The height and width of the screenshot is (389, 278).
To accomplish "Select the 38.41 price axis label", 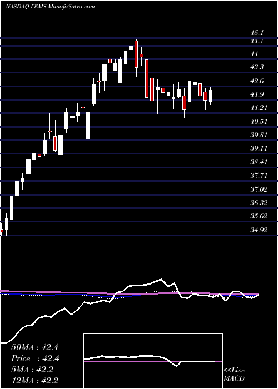I will point(259,162).
